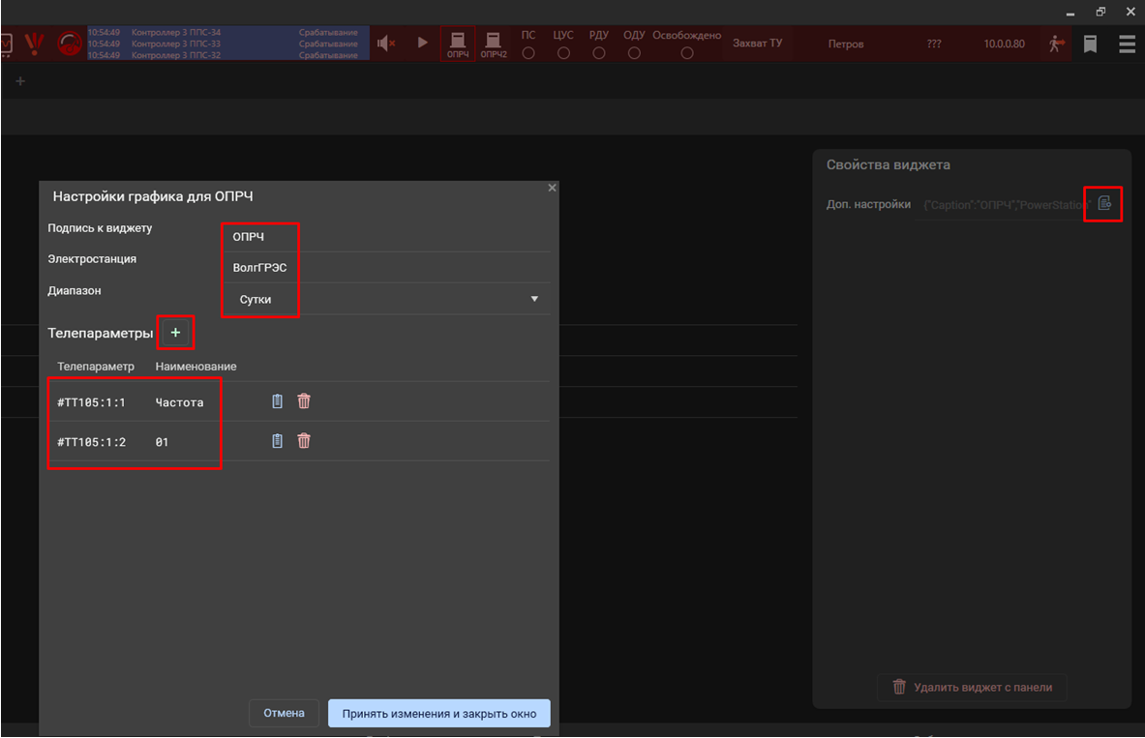Screen dimensions: 1145x738
Task: Switch to the ОПРЧ panel tab
Action: click(458, 44)
